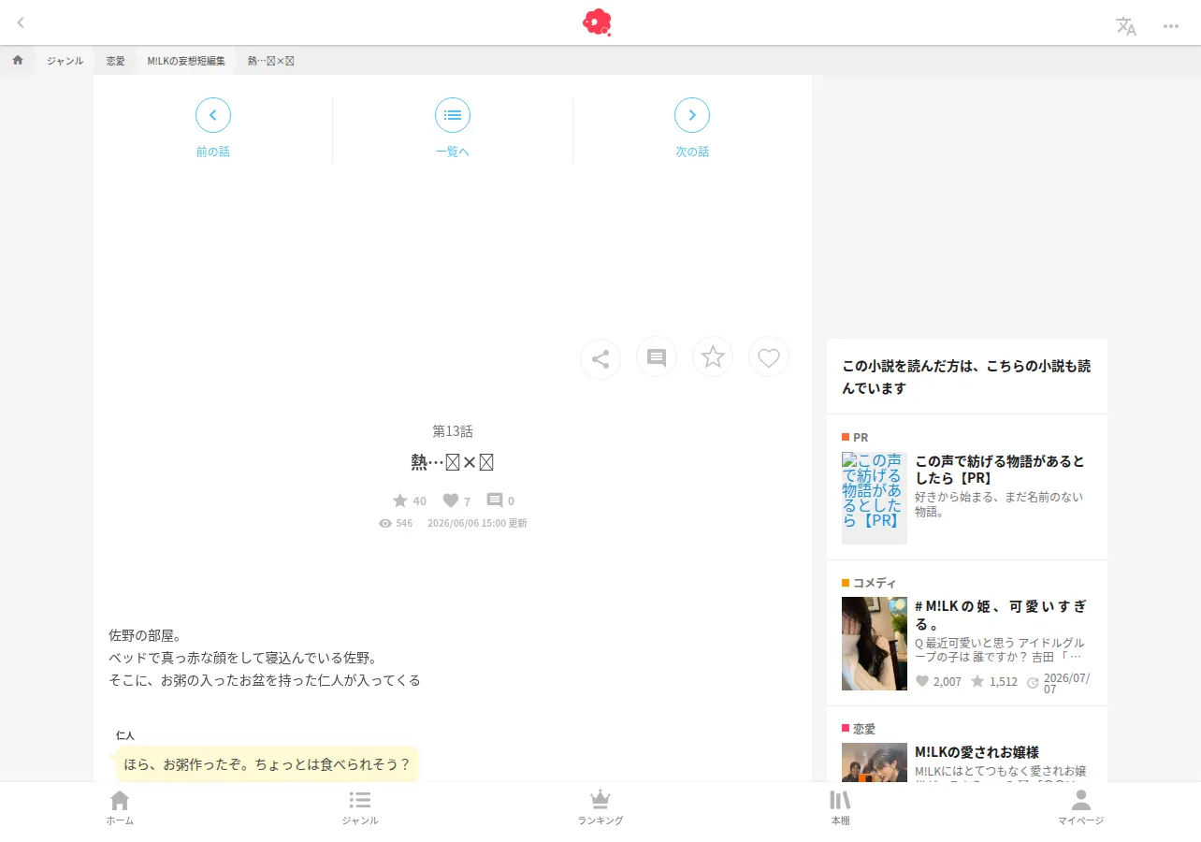Open M!LKの妄想短編集 breadcrumb link
Viewport: 1201px width, 842px height.
click(186, 60)
